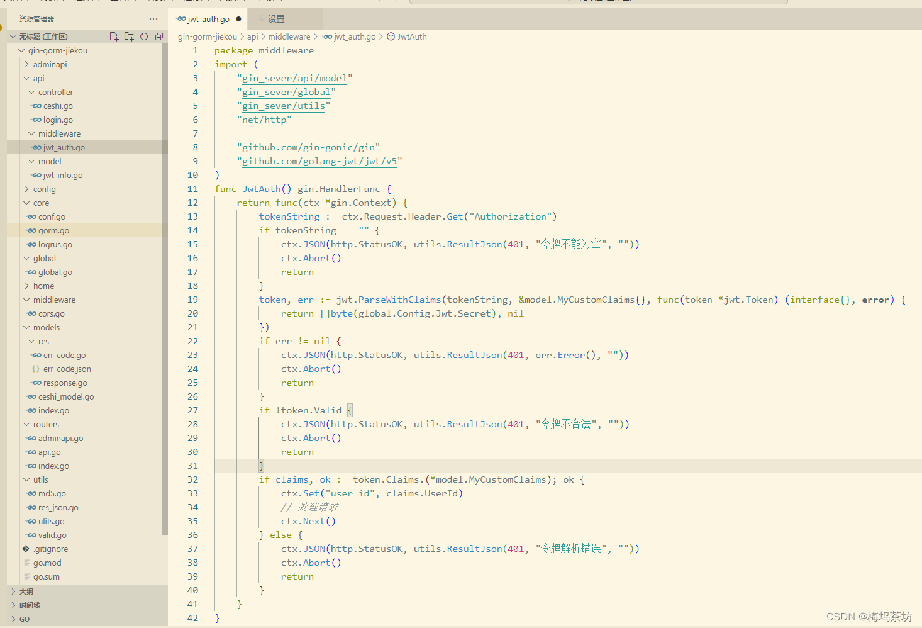Open the Explorer more actions (...) menu
This screenshot has width=922, height=628.
pyautogui.click(x=153, y=18)
